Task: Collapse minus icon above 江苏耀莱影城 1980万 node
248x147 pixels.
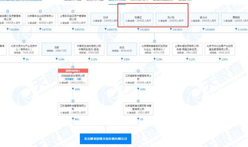Action: (73, 101)
